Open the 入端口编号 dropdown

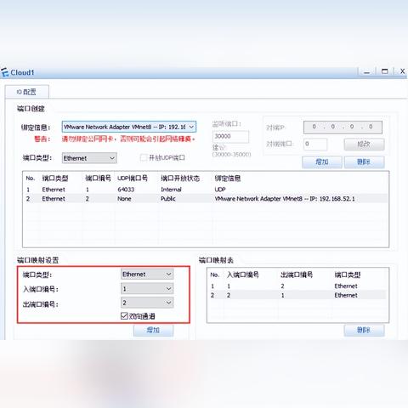[x=147, y=289]
